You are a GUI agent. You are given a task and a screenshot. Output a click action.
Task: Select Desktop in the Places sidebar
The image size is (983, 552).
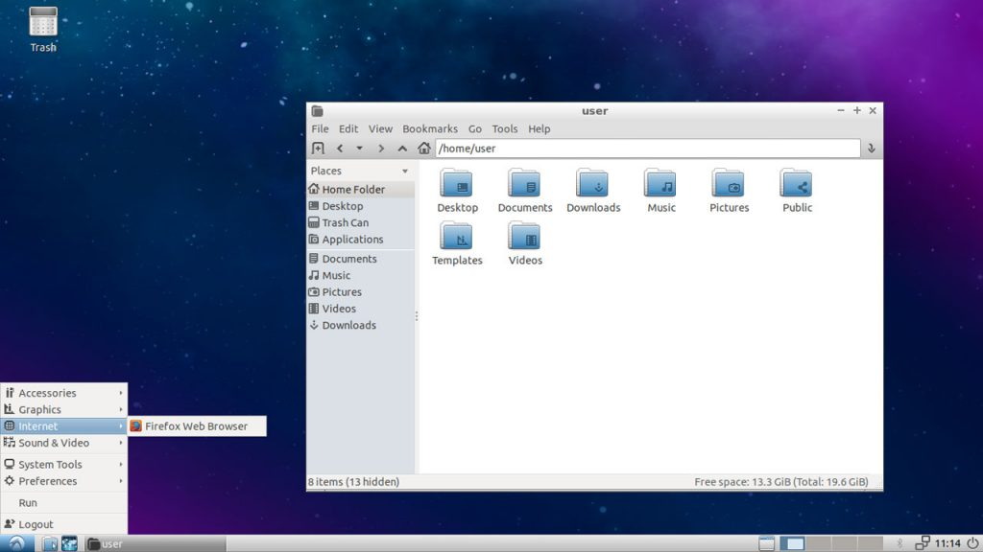361,206
